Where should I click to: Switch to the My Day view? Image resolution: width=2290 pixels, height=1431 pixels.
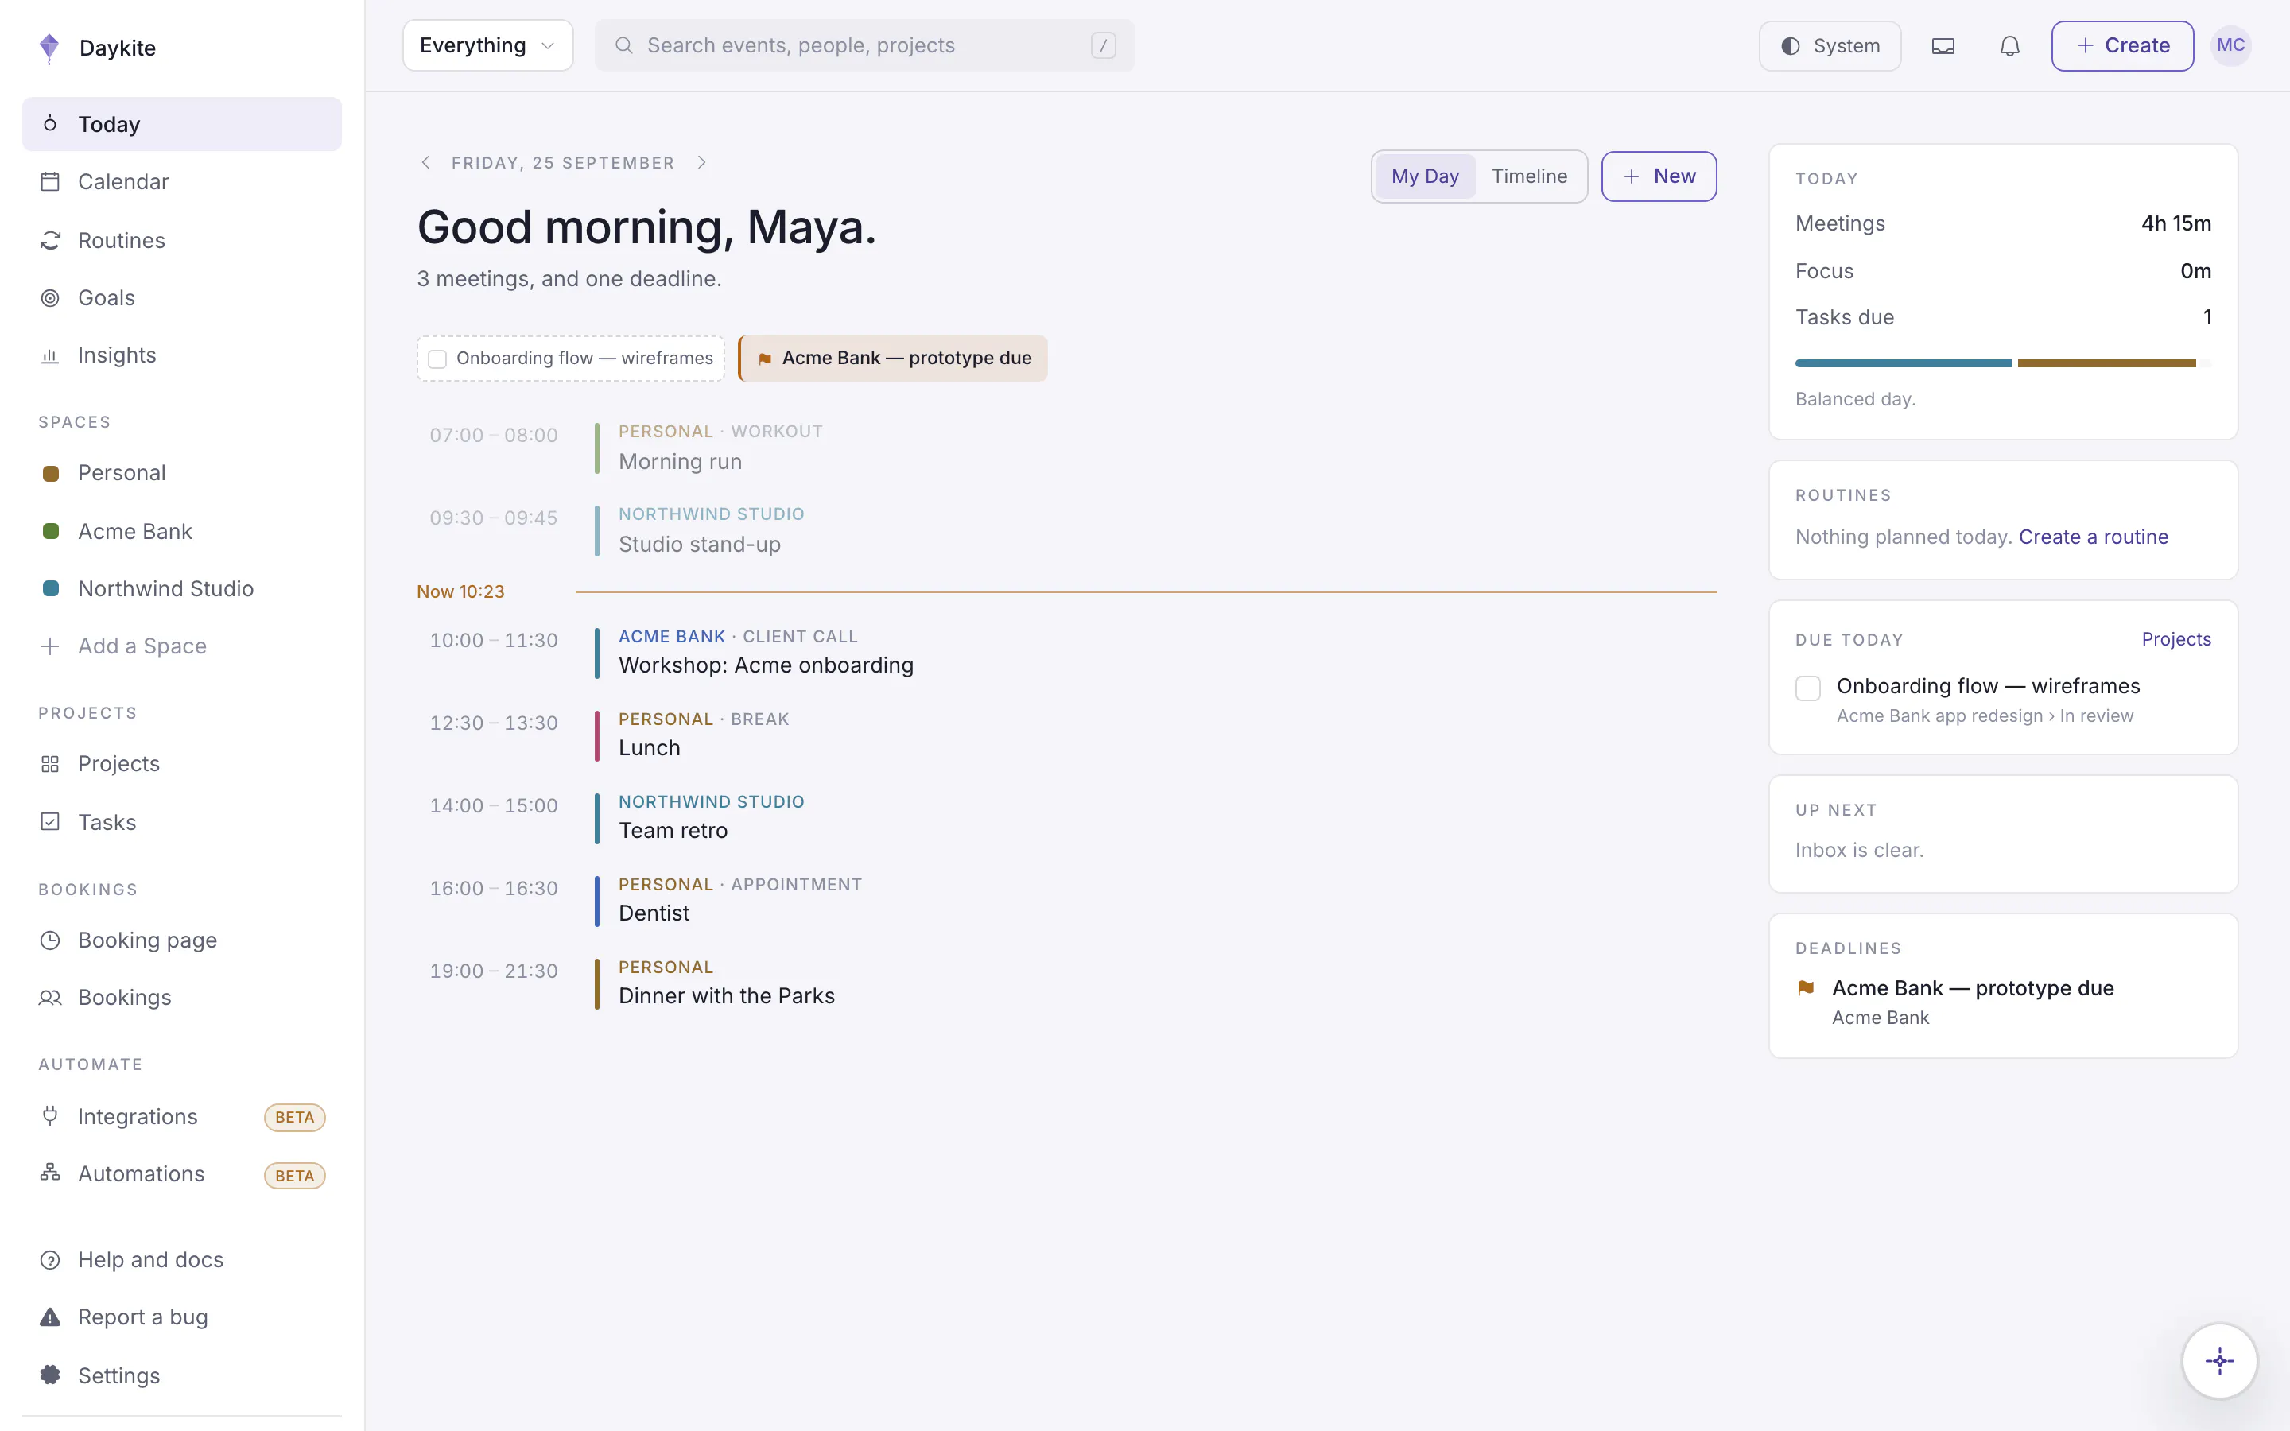(1424, 176)
